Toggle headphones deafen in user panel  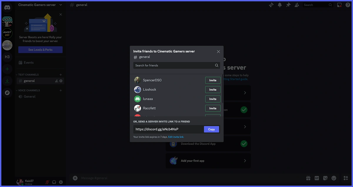54,182
